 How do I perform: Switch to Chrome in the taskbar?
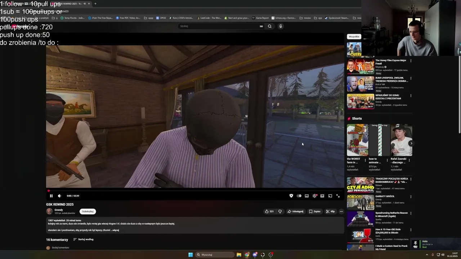[x=247, y=255]
